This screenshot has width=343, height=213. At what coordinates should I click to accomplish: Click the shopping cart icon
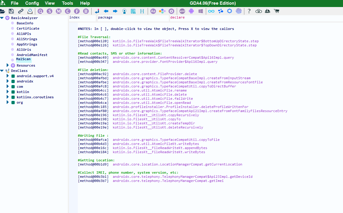pos(277,11)
